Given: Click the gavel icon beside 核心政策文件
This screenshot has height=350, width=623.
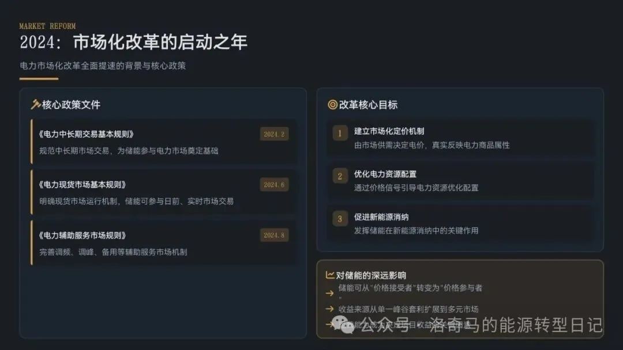Looking at the screenshot, I should point(35,104).
